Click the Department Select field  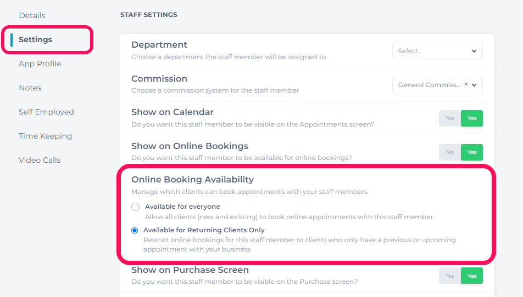point(437,51)
